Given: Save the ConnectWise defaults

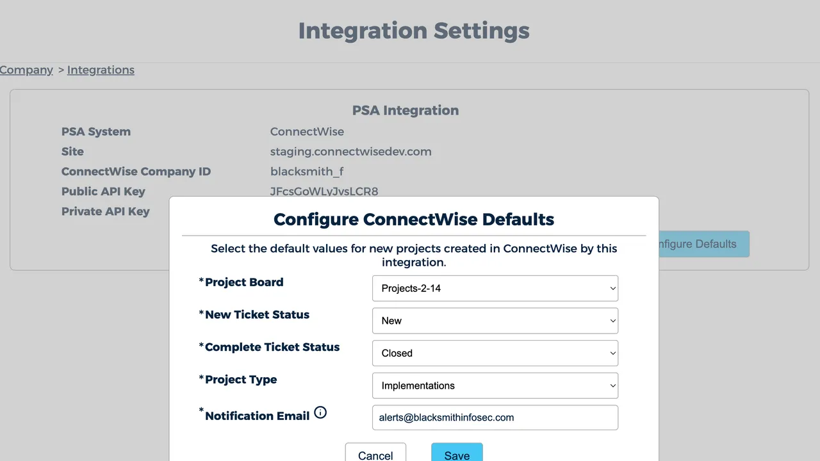Looking at the screenshot, I should coord(457,453).
